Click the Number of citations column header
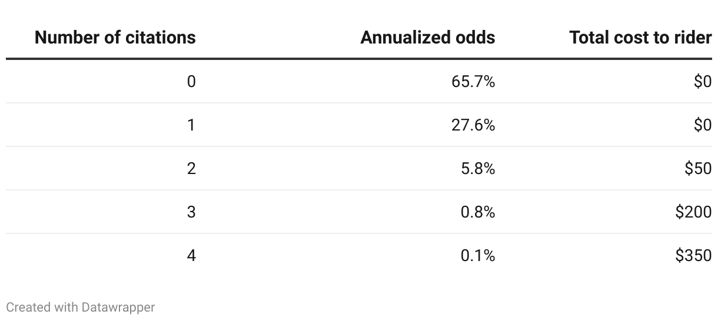The width and height of the screenshot is (718, 321). (115, 38)
